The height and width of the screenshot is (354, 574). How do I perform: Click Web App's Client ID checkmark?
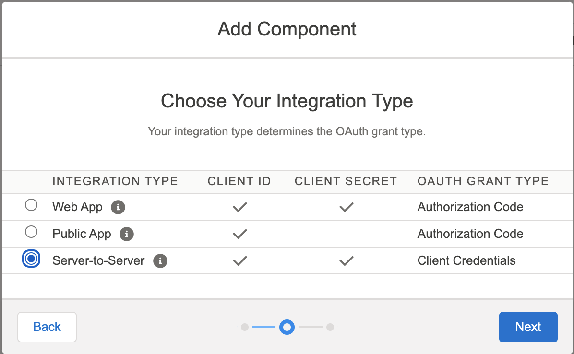point(239,207)
